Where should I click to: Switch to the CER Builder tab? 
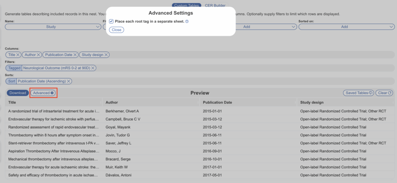click(215, 5)
